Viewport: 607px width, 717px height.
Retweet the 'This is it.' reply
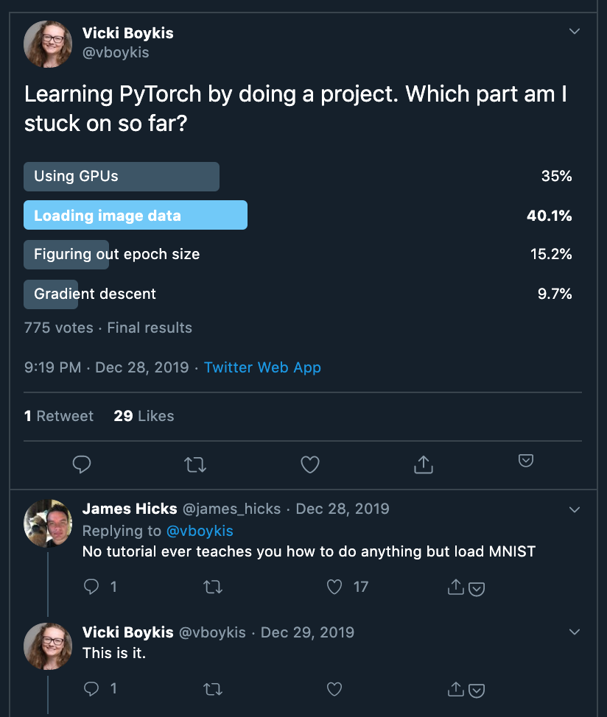[213, 689]
